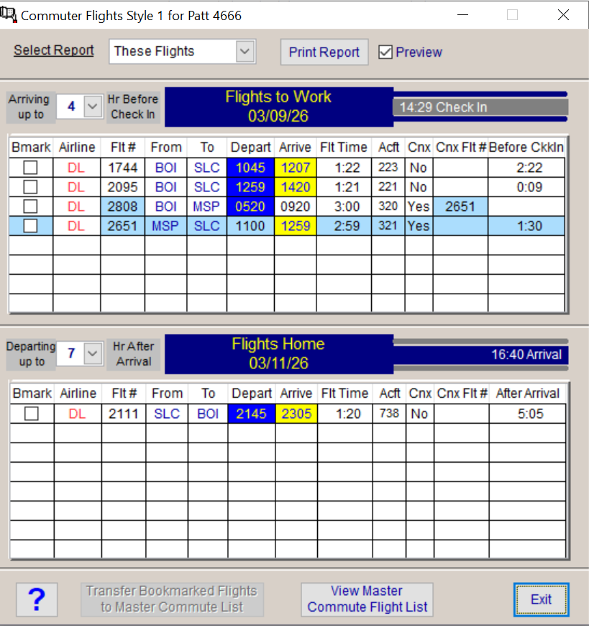Expand the Arriving up to hours dropdown

click(x=93, y=106)
